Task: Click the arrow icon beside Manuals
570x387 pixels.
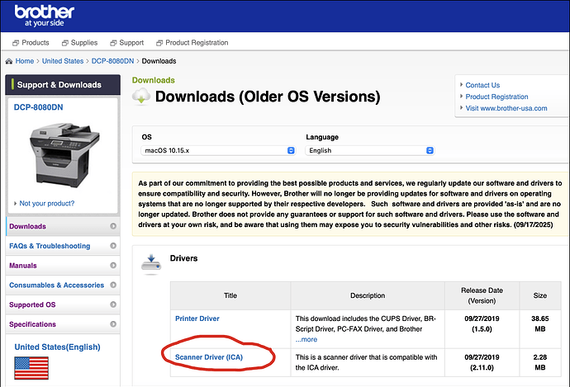Action: 113,266
